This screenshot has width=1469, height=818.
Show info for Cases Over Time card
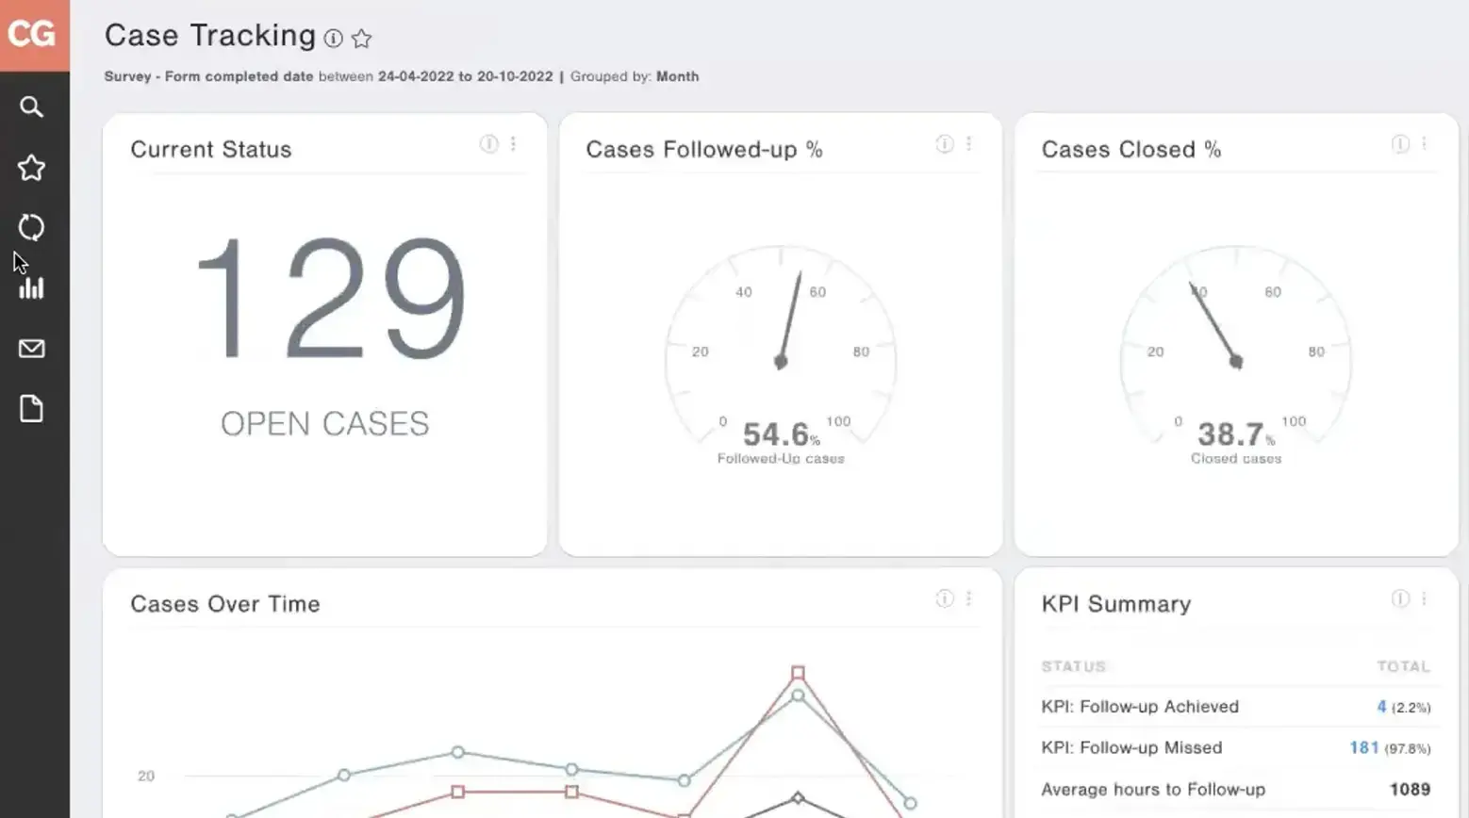[944, 598]
